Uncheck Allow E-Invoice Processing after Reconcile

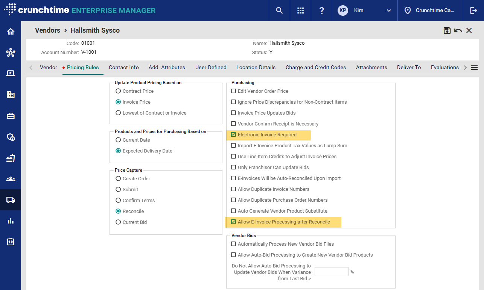click(x=233, y=222)
